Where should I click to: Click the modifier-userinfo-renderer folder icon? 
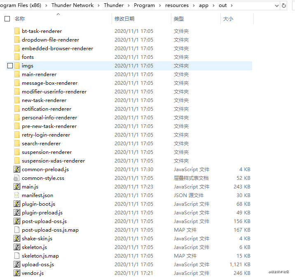17,91
